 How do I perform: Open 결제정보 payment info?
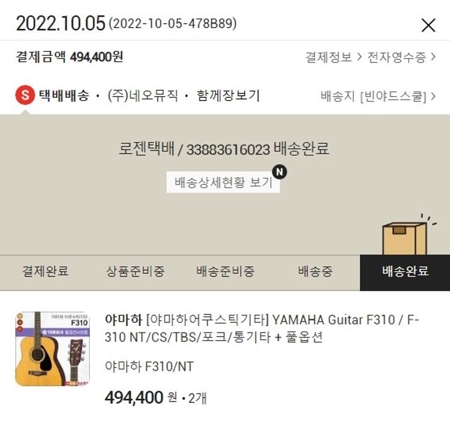[x=329, y=57]
